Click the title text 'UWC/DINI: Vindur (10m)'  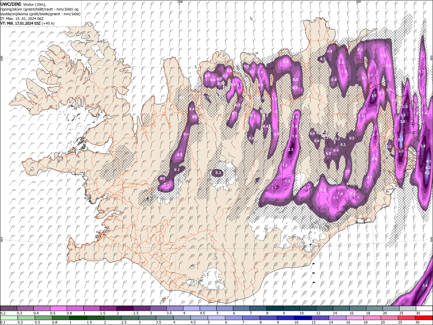point(23,4)
